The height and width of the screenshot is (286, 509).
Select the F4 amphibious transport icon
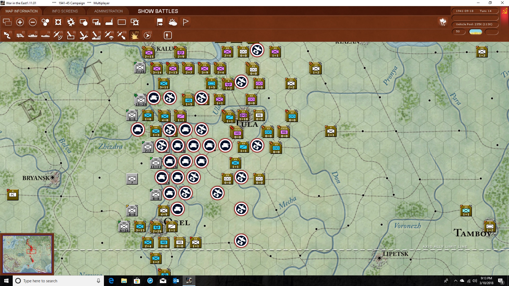pyautogui.click(x=46, y=35)
